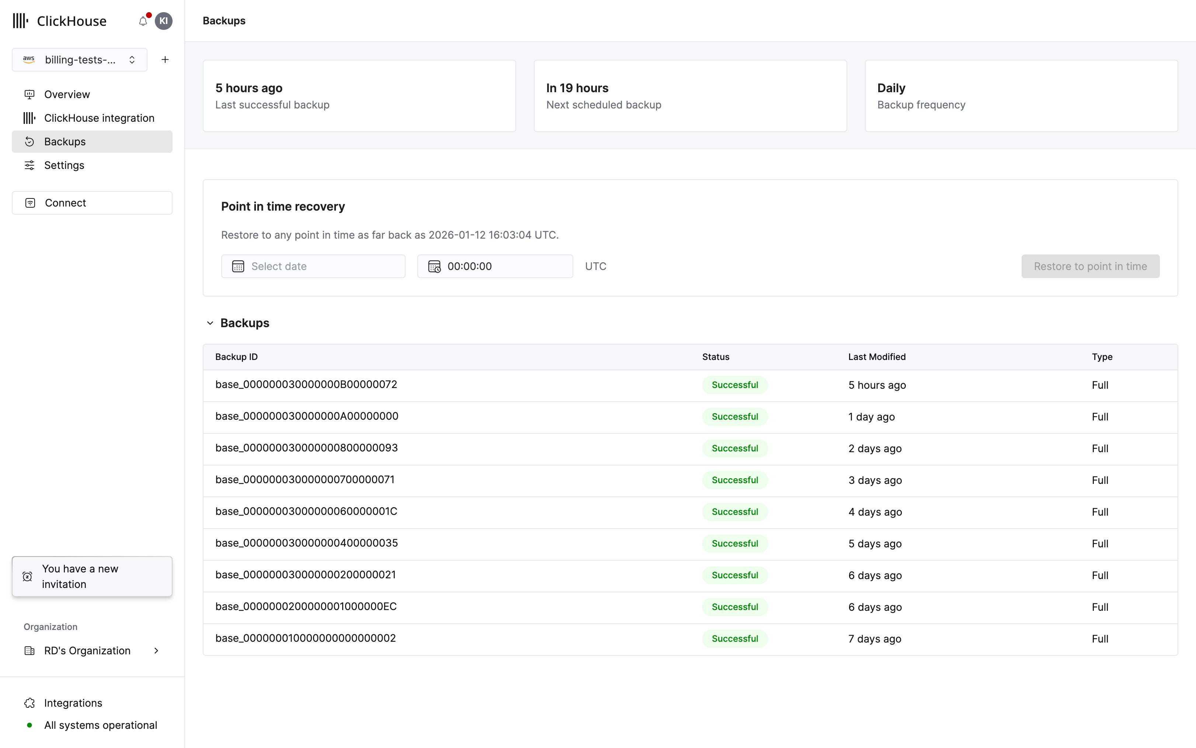This screenshot has height=748, width=1196.
Task: Open the Overview section
Action: pyautogui.click(x=67, y=94)
